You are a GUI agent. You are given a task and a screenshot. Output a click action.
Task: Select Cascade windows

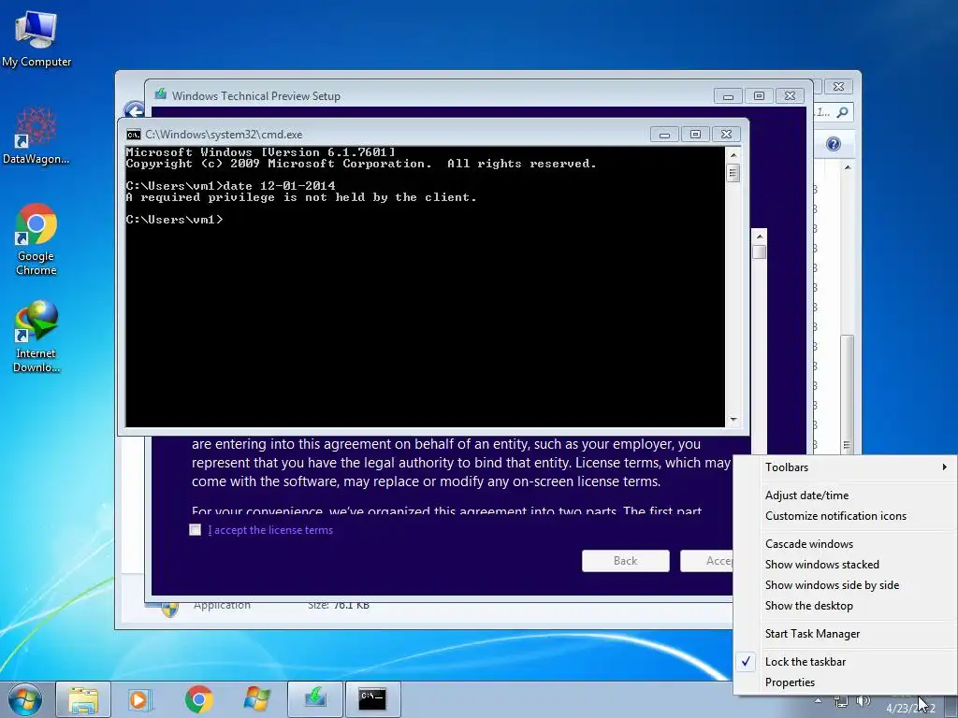(x=846, y=544)
